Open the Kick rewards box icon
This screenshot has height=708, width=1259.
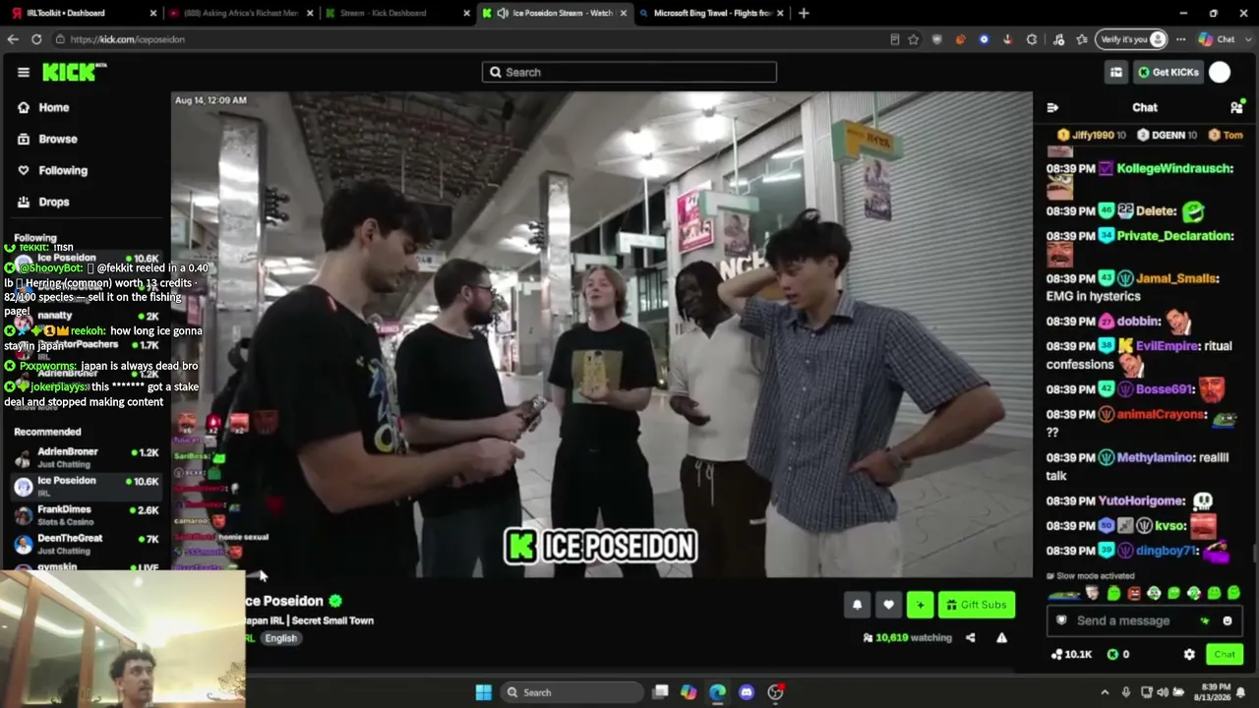(1116, 72)
